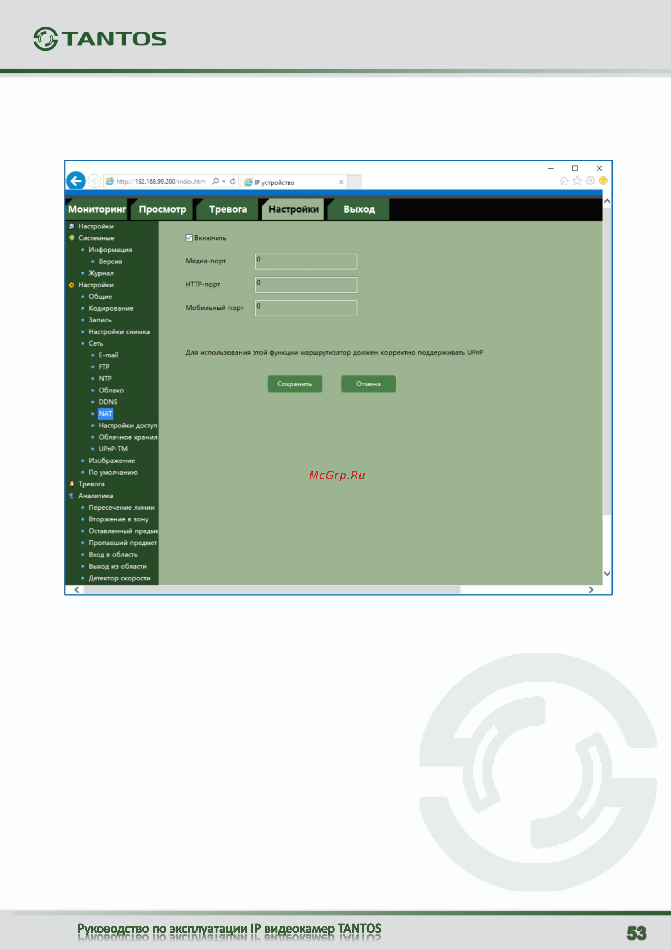Image resolution: width=671 pixels, height=950 pixels.
Task: Open Изображение sidebar item
Action: point(112,460)
